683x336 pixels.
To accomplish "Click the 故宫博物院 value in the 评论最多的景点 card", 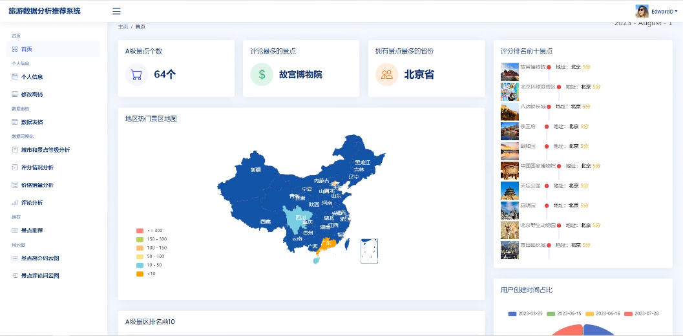I will pyautogui.click(x=300, y=74).
